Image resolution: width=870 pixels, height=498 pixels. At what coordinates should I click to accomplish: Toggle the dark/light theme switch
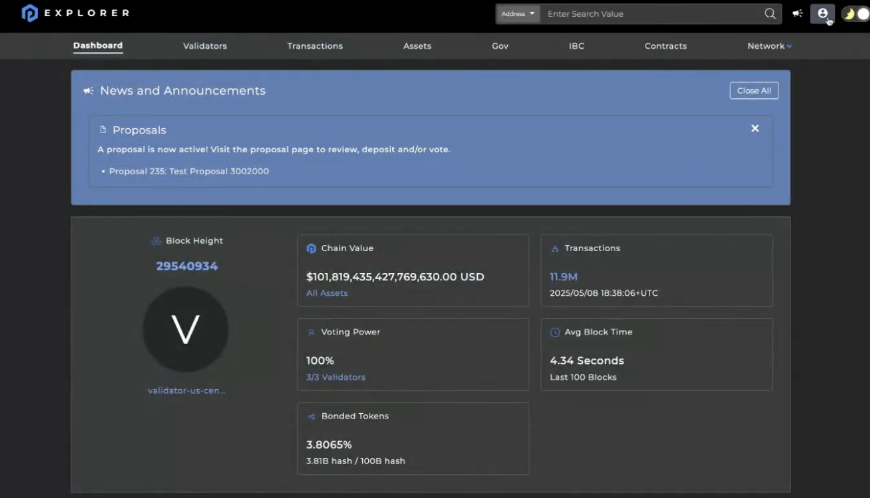855,14
